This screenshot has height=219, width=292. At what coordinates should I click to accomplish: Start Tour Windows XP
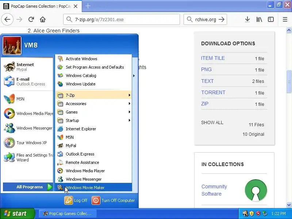[x=28, y=143]
